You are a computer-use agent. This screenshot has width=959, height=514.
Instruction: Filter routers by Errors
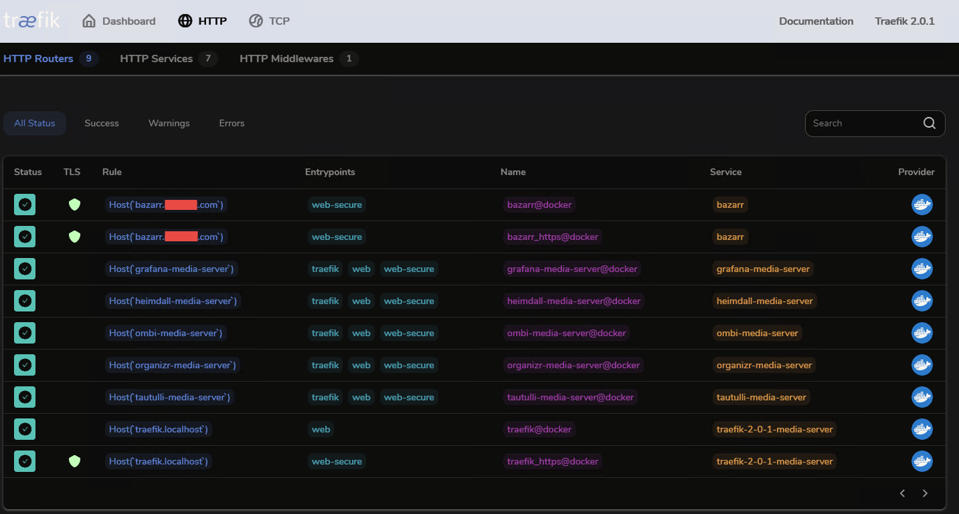[x=232, y=123]
